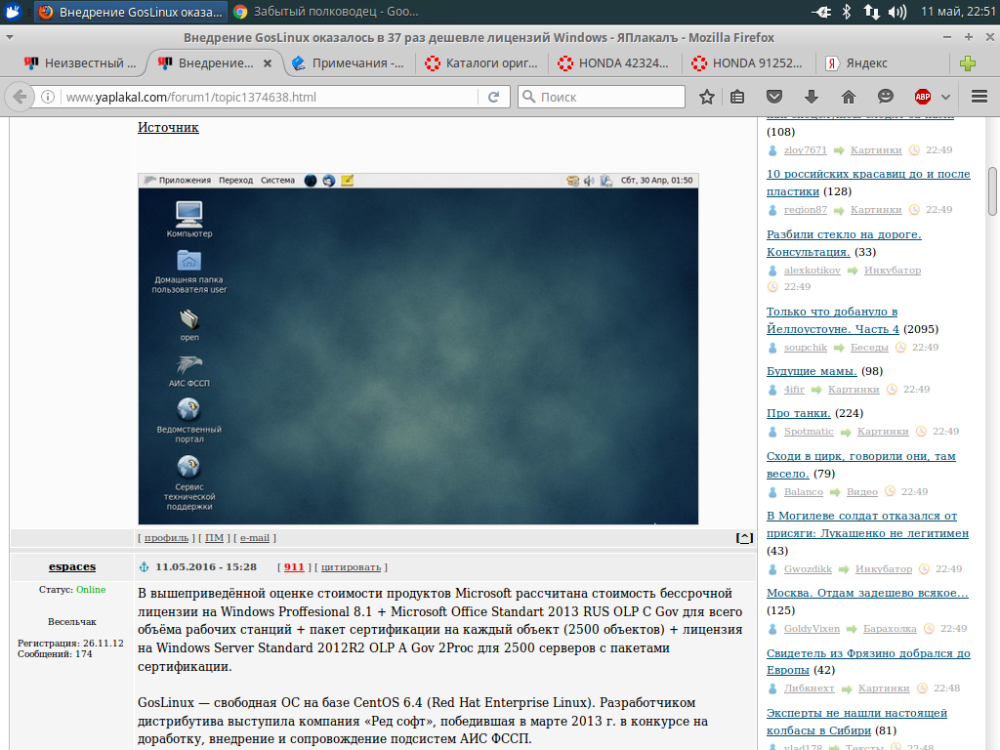1000x750 pixels.
Task: Open clock showing 11 май, 22:51
Action: pyautogui.click(x=959, y=12)
